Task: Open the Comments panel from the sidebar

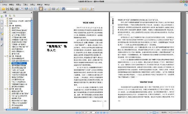Action: pos(2,33)
